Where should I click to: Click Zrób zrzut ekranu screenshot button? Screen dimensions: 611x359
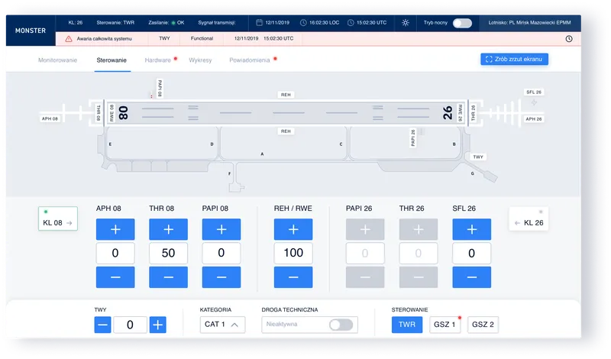pyautogui.click(x=514, y=60)
